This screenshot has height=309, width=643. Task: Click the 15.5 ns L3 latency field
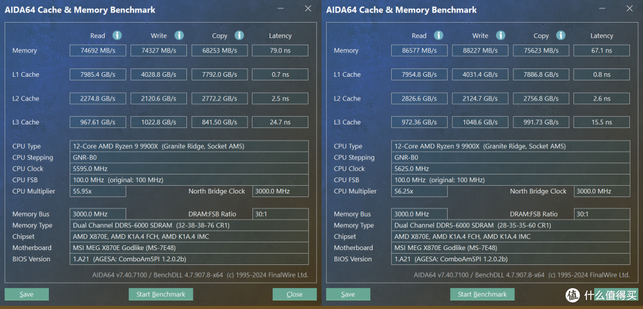pos(601,122)
